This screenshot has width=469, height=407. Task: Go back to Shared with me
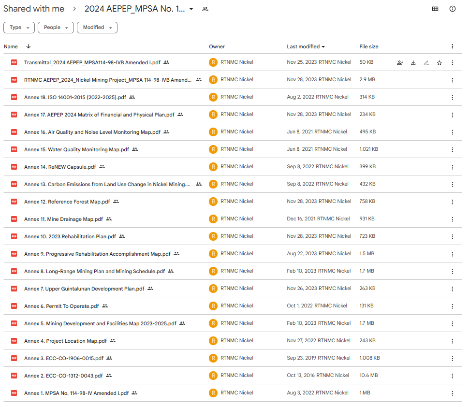(34, 9)
